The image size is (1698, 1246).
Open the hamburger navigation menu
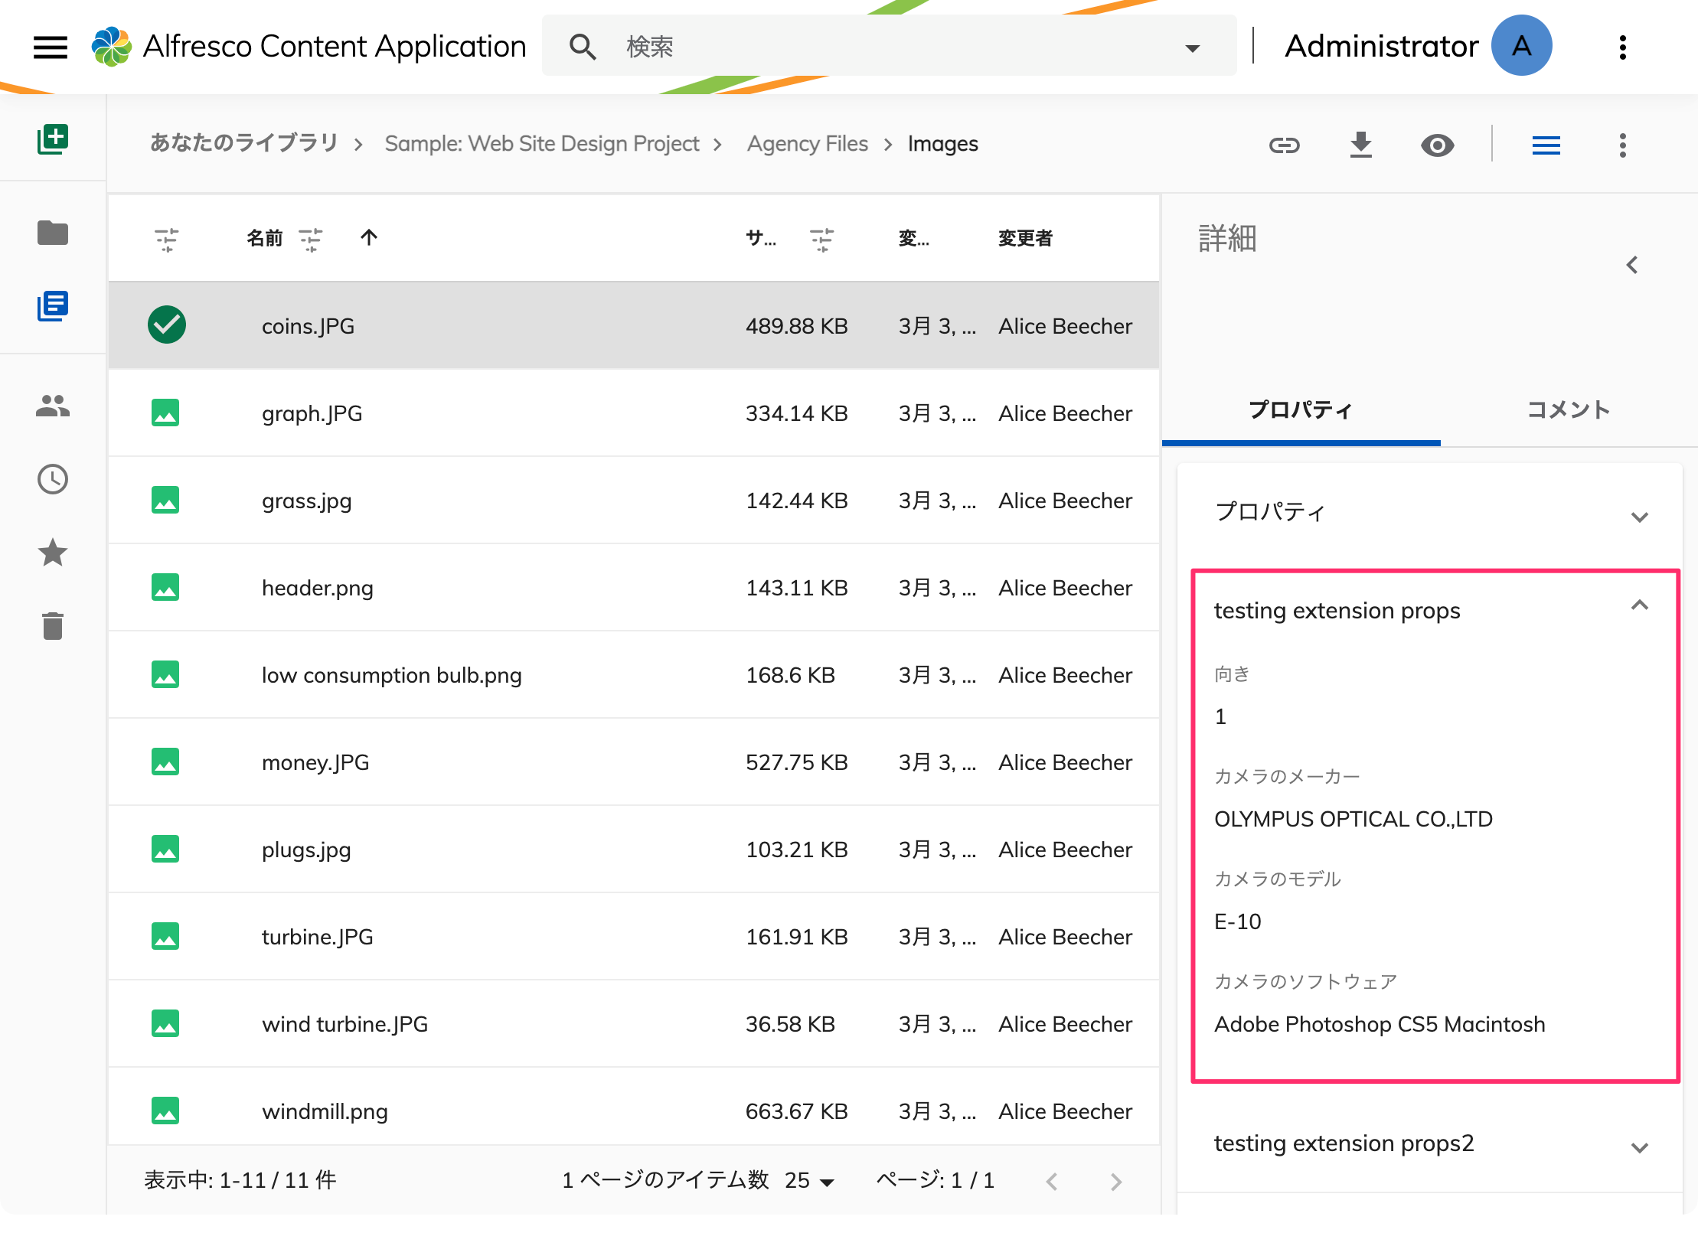point(51,47)
